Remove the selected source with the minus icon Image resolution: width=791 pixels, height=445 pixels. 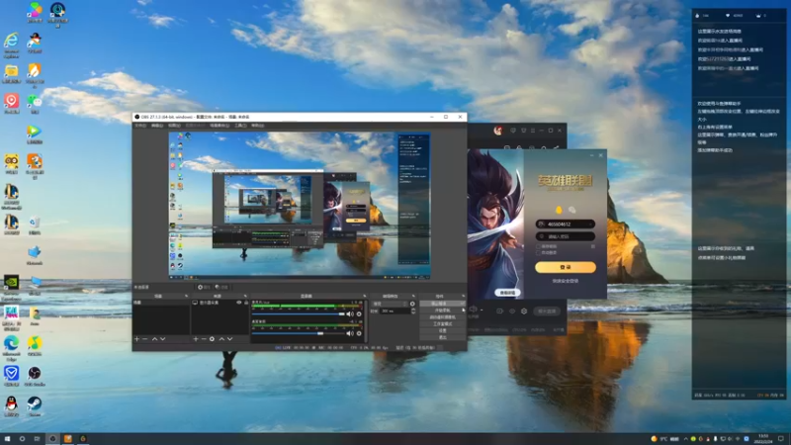pyautogui.click(x=204, y=339)
